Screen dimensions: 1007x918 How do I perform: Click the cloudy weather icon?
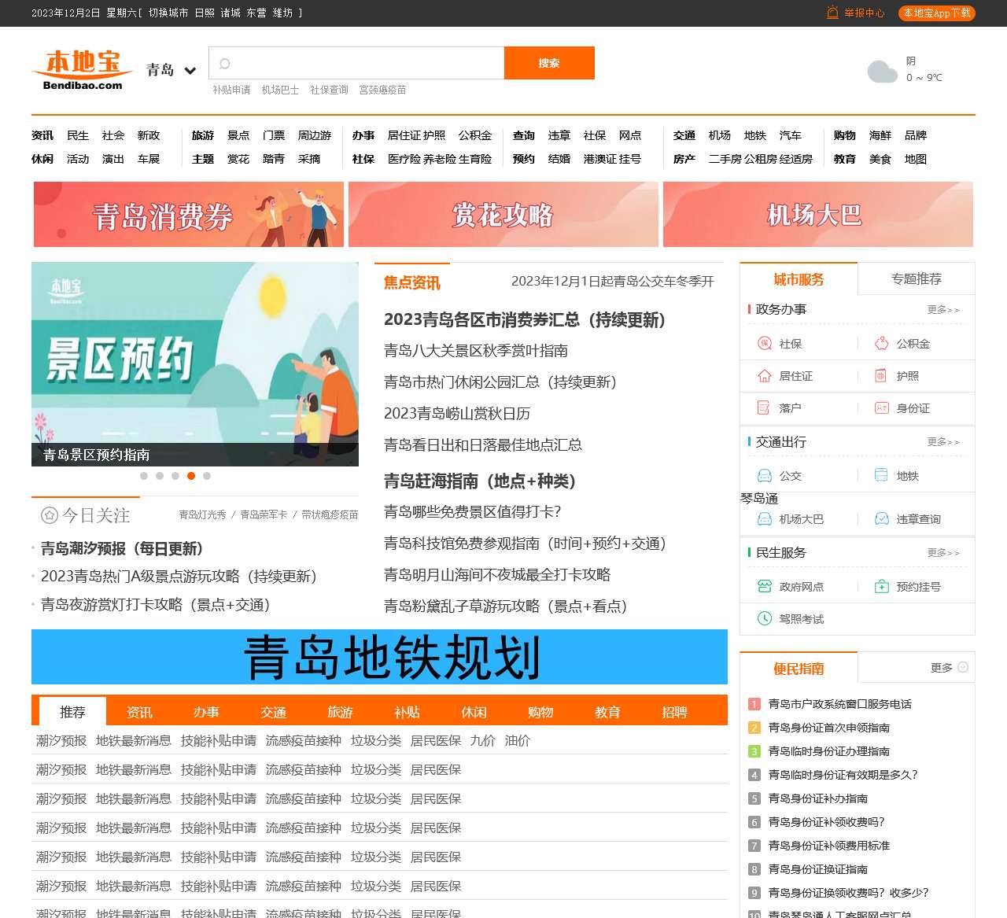883,72
